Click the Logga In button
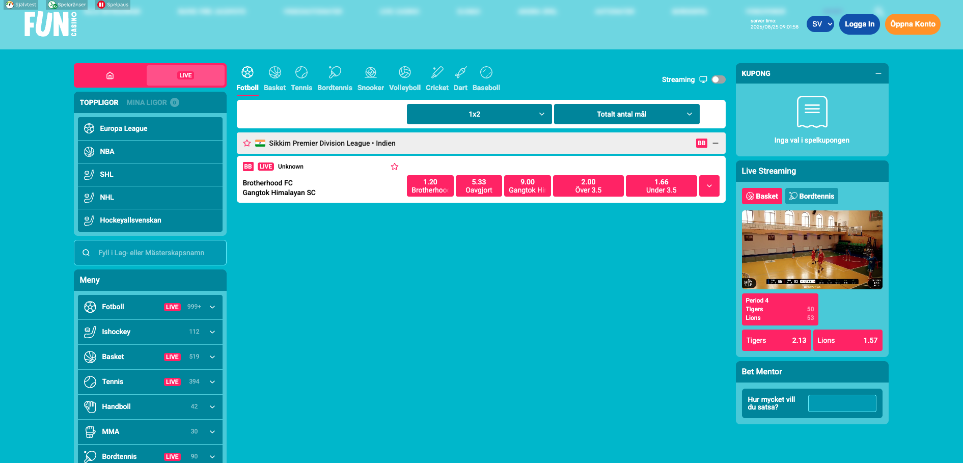The image size is (963, 463). [x=860, y=24]
